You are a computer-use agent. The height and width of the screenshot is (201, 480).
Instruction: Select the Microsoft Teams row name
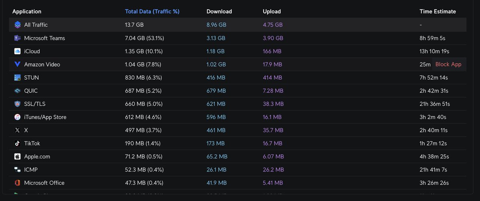click(44, 38)
